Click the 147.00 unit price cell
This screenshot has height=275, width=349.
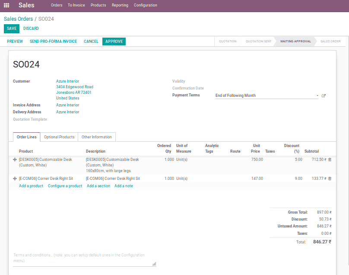[x=257, y=179]
